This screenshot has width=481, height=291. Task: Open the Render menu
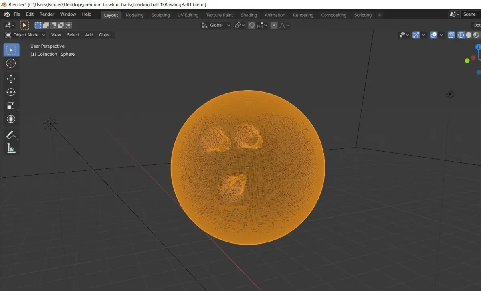click(47, 14)
